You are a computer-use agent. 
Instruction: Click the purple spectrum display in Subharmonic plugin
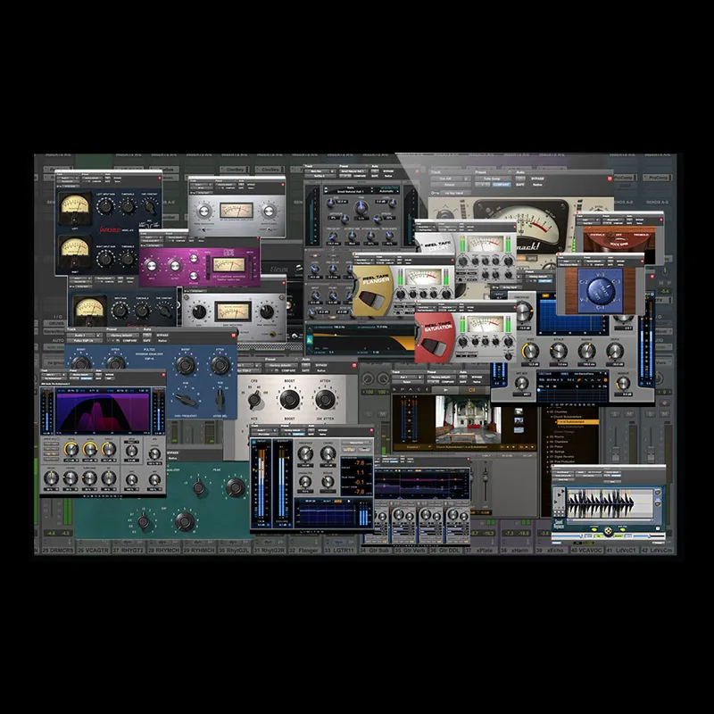(x=102, y=412)
